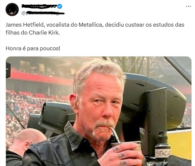
Task: Click the blue verified checkmark badge
Action: (x=60, y=6)
